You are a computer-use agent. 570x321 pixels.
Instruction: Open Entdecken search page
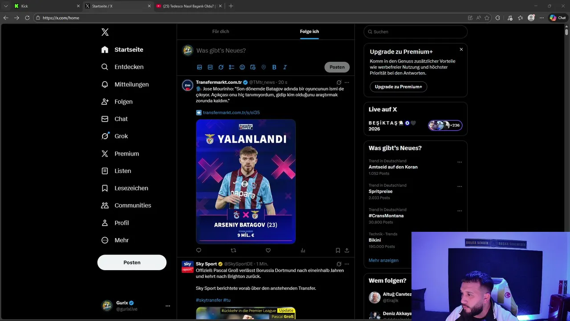[x=122, y=67]
